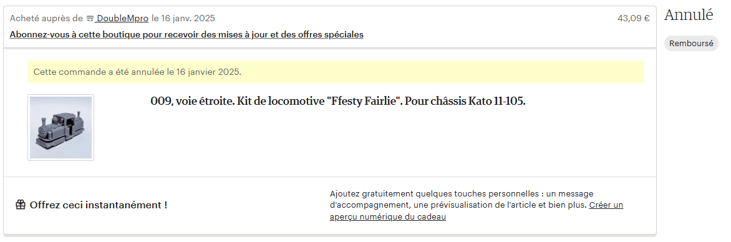The image size is (731, 242).
Task: Click the purchase date 16 janv. 2025
Action: 188,19
